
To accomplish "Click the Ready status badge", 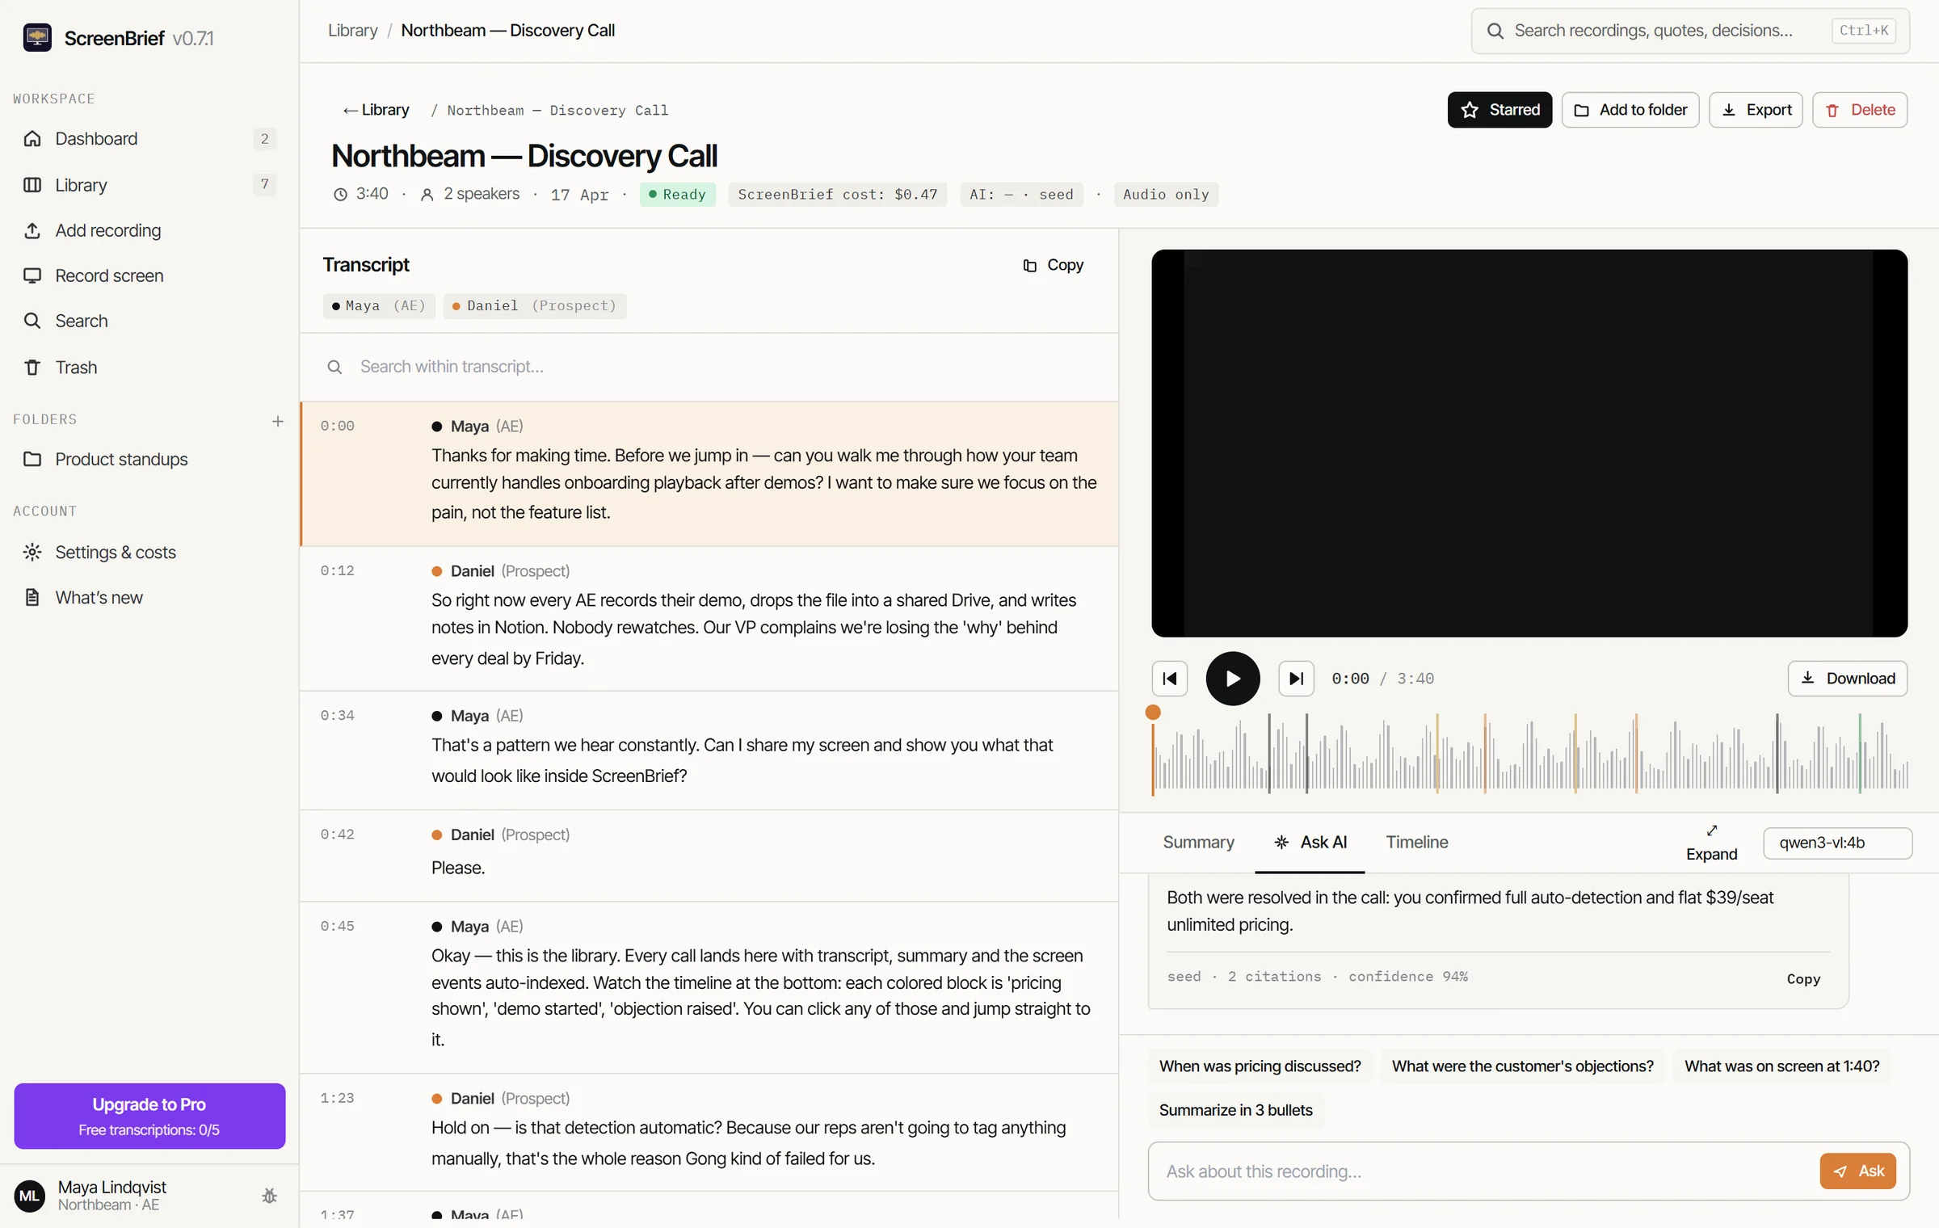I will tap(677, 194).
